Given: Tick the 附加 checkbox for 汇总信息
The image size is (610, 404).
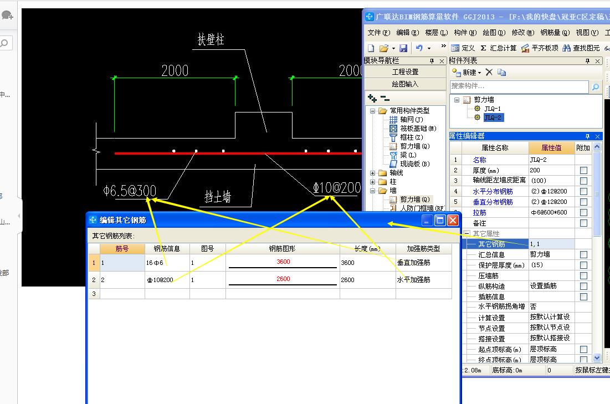Looking at the screenshot, I should tap(583, 254).
